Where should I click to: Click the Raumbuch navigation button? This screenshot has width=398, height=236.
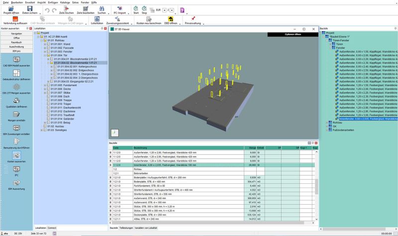(16, 43)
